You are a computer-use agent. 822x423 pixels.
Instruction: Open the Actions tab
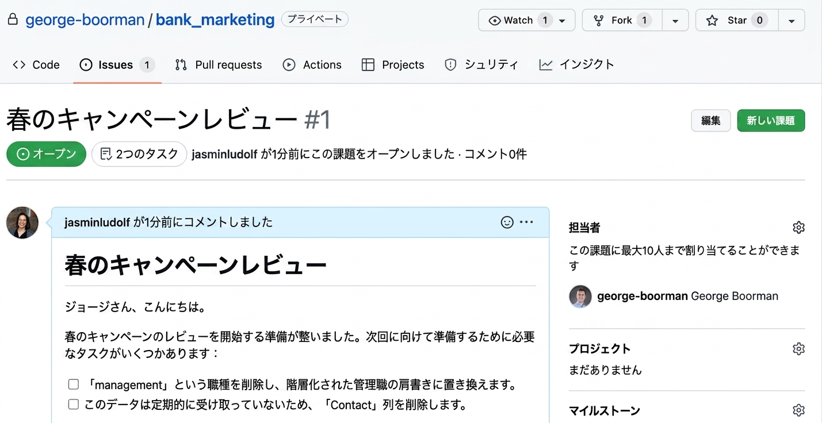point(312,65)
